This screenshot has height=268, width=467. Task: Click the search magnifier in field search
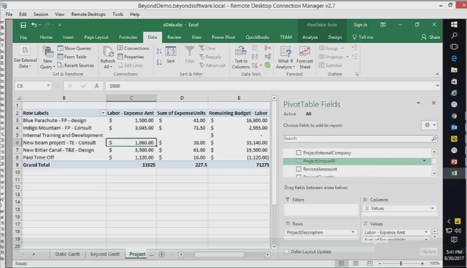coord(434,139)
